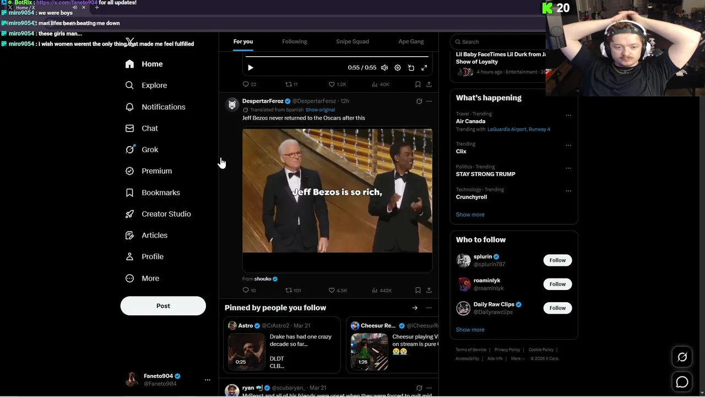Click the Search input field
The width and height of the screenshot is (705, 397).
click(x=498, y=42)
